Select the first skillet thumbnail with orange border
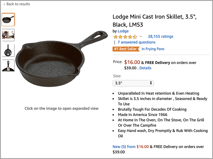 click(x=8, y=19)
